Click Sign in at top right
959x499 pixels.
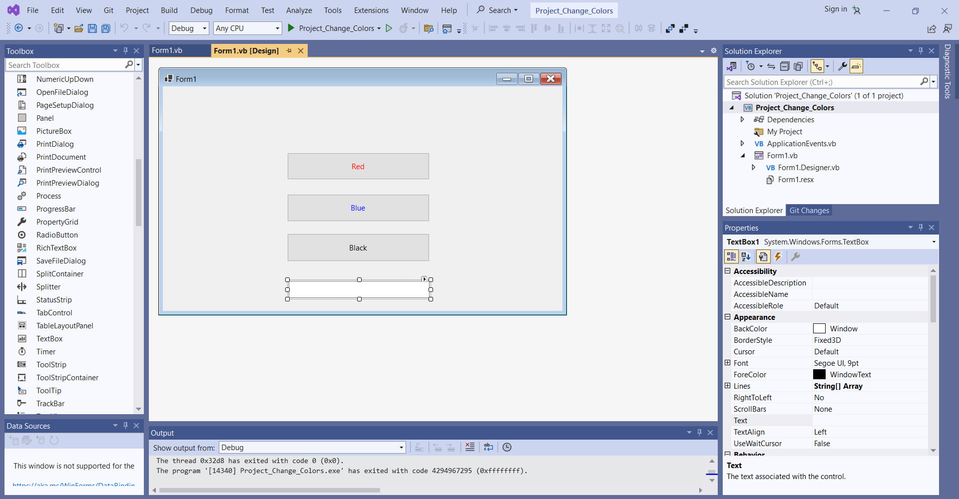[835, 9]
